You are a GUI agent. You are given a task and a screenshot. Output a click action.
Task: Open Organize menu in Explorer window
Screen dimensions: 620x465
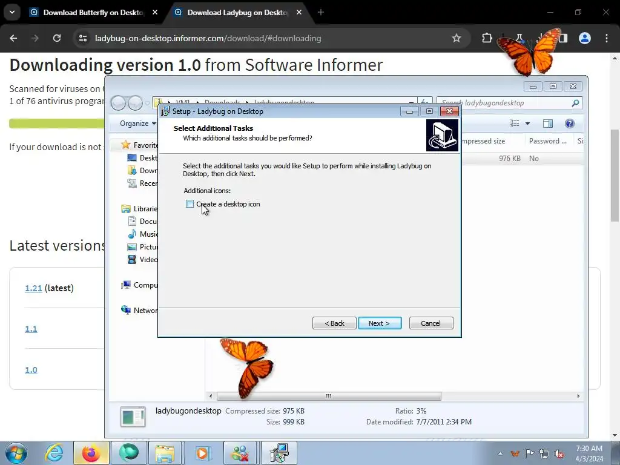[x=137, y=124]
